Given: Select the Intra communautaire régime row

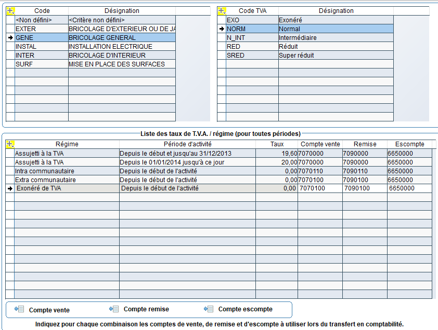Looking at the screenshot, I should pos(218,171).
